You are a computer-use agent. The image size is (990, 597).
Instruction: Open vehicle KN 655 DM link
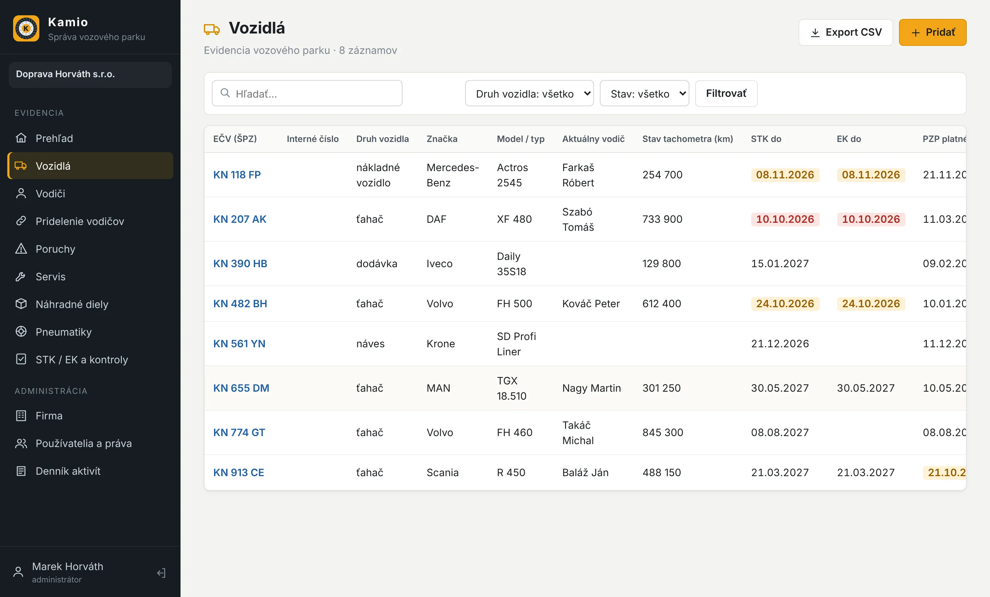[241, 388]
